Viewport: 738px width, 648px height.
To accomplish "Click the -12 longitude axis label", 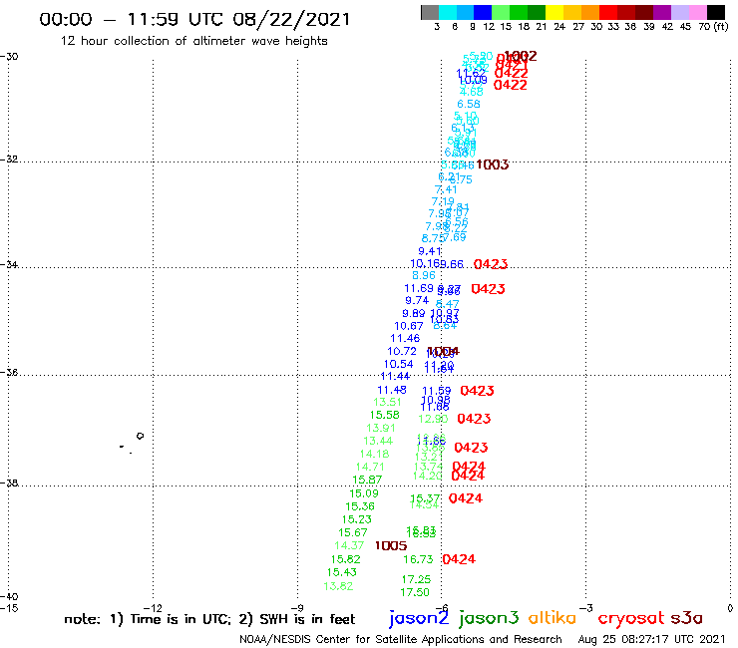I will point(153,608).
